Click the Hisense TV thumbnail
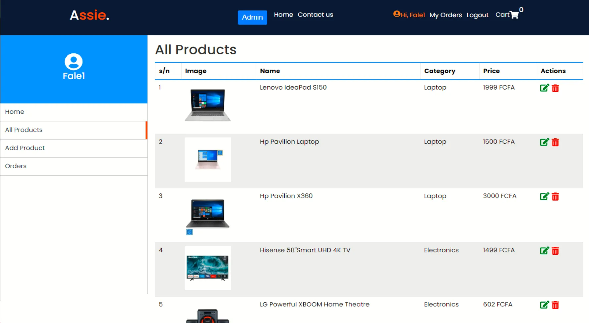 click(x=207, y=268)
